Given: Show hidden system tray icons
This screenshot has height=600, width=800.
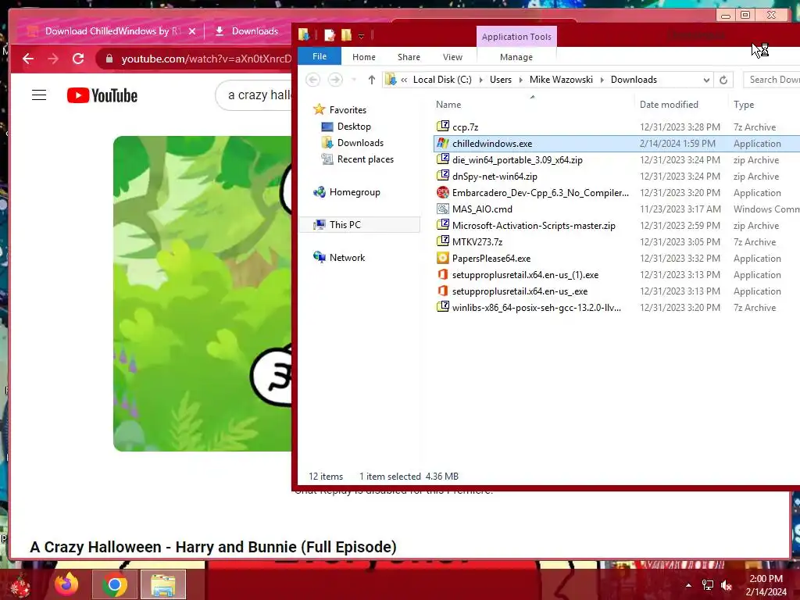Looking at the screenshot, I should [689, 585].
